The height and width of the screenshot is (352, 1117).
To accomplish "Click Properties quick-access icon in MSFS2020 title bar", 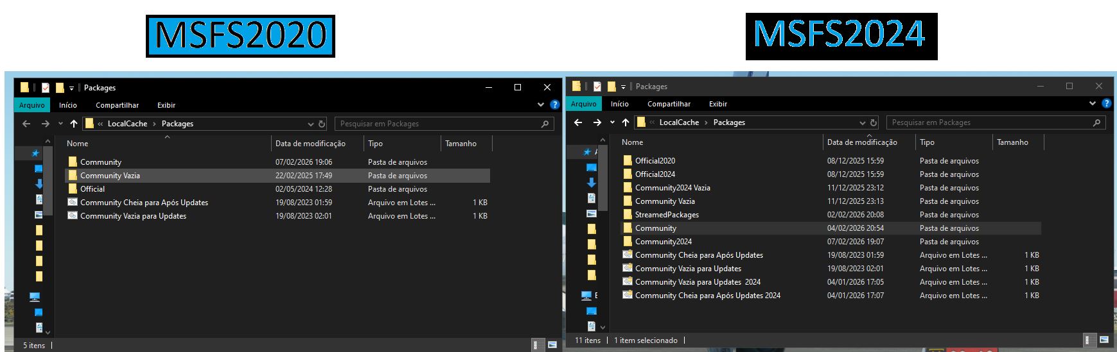I will 46,88.
